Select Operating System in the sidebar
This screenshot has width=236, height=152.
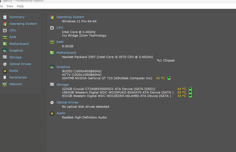pos(23,24)
